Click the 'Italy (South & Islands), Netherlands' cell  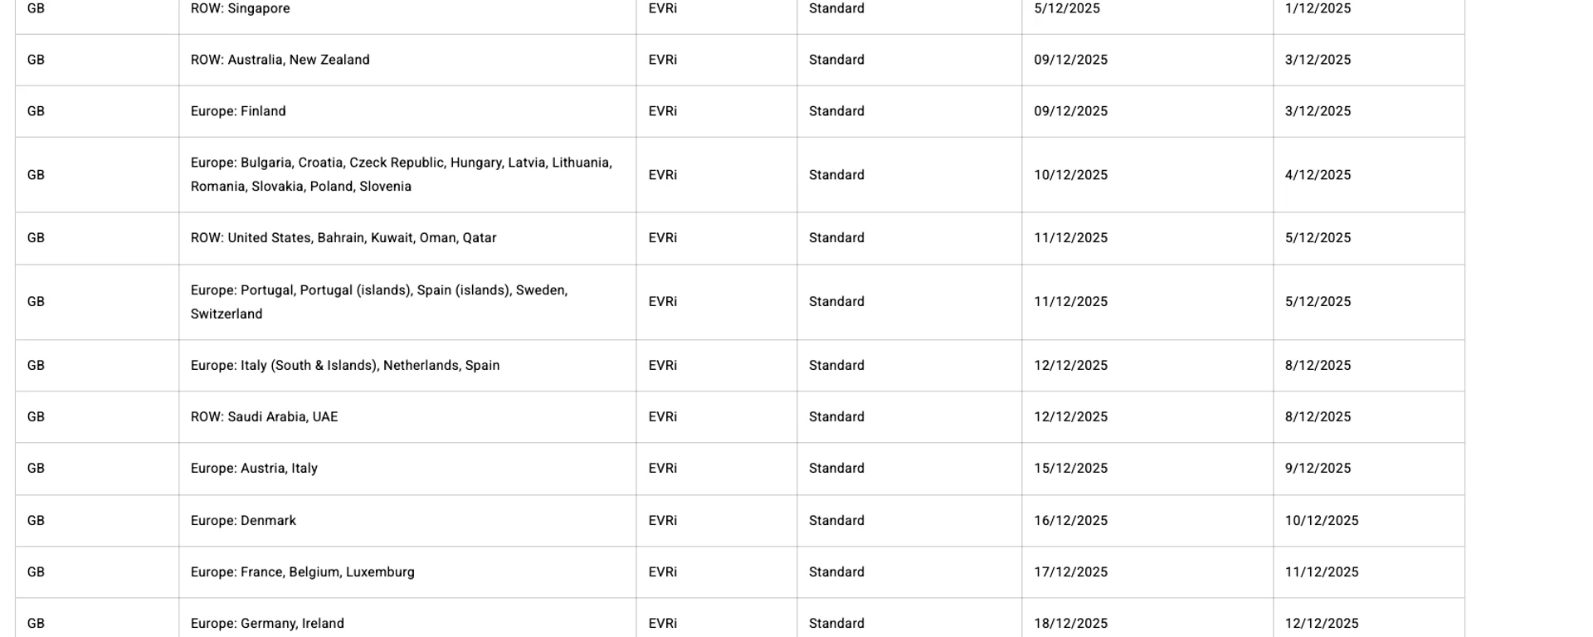coord(345,366)
